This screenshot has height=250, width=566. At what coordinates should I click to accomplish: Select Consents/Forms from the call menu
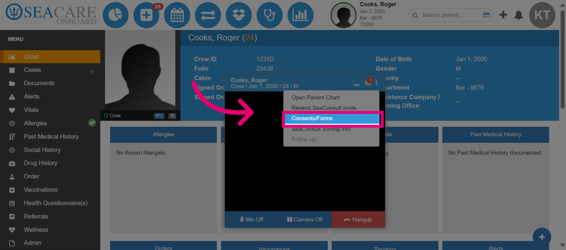(x=332, y=119)
